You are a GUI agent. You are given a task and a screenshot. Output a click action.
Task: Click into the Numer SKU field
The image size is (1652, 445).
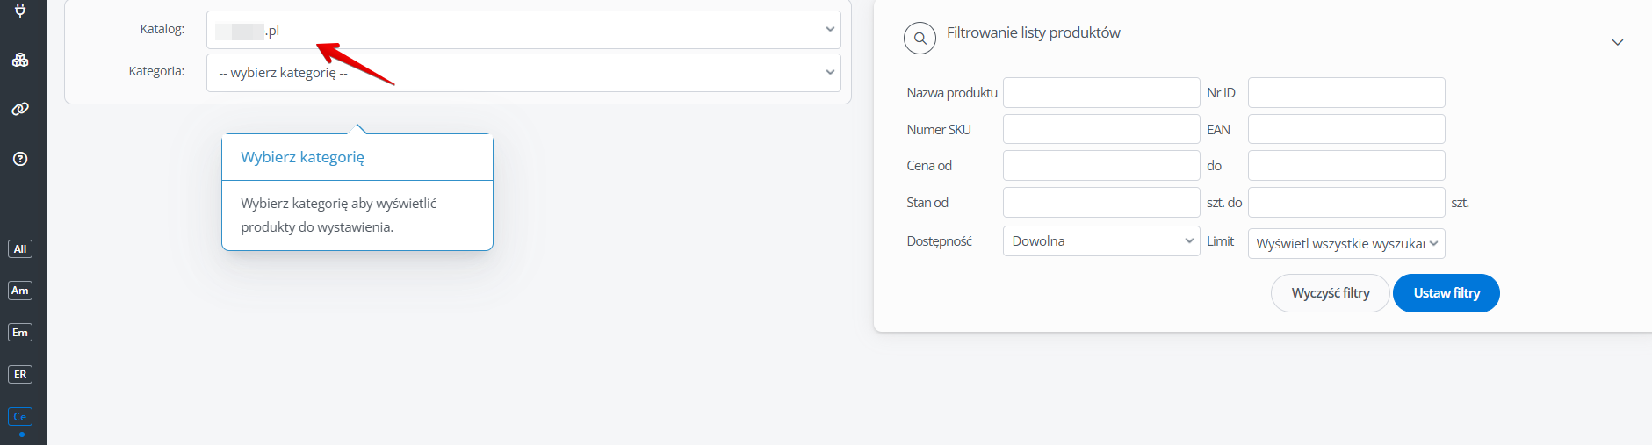click(x=1100, y=130)
